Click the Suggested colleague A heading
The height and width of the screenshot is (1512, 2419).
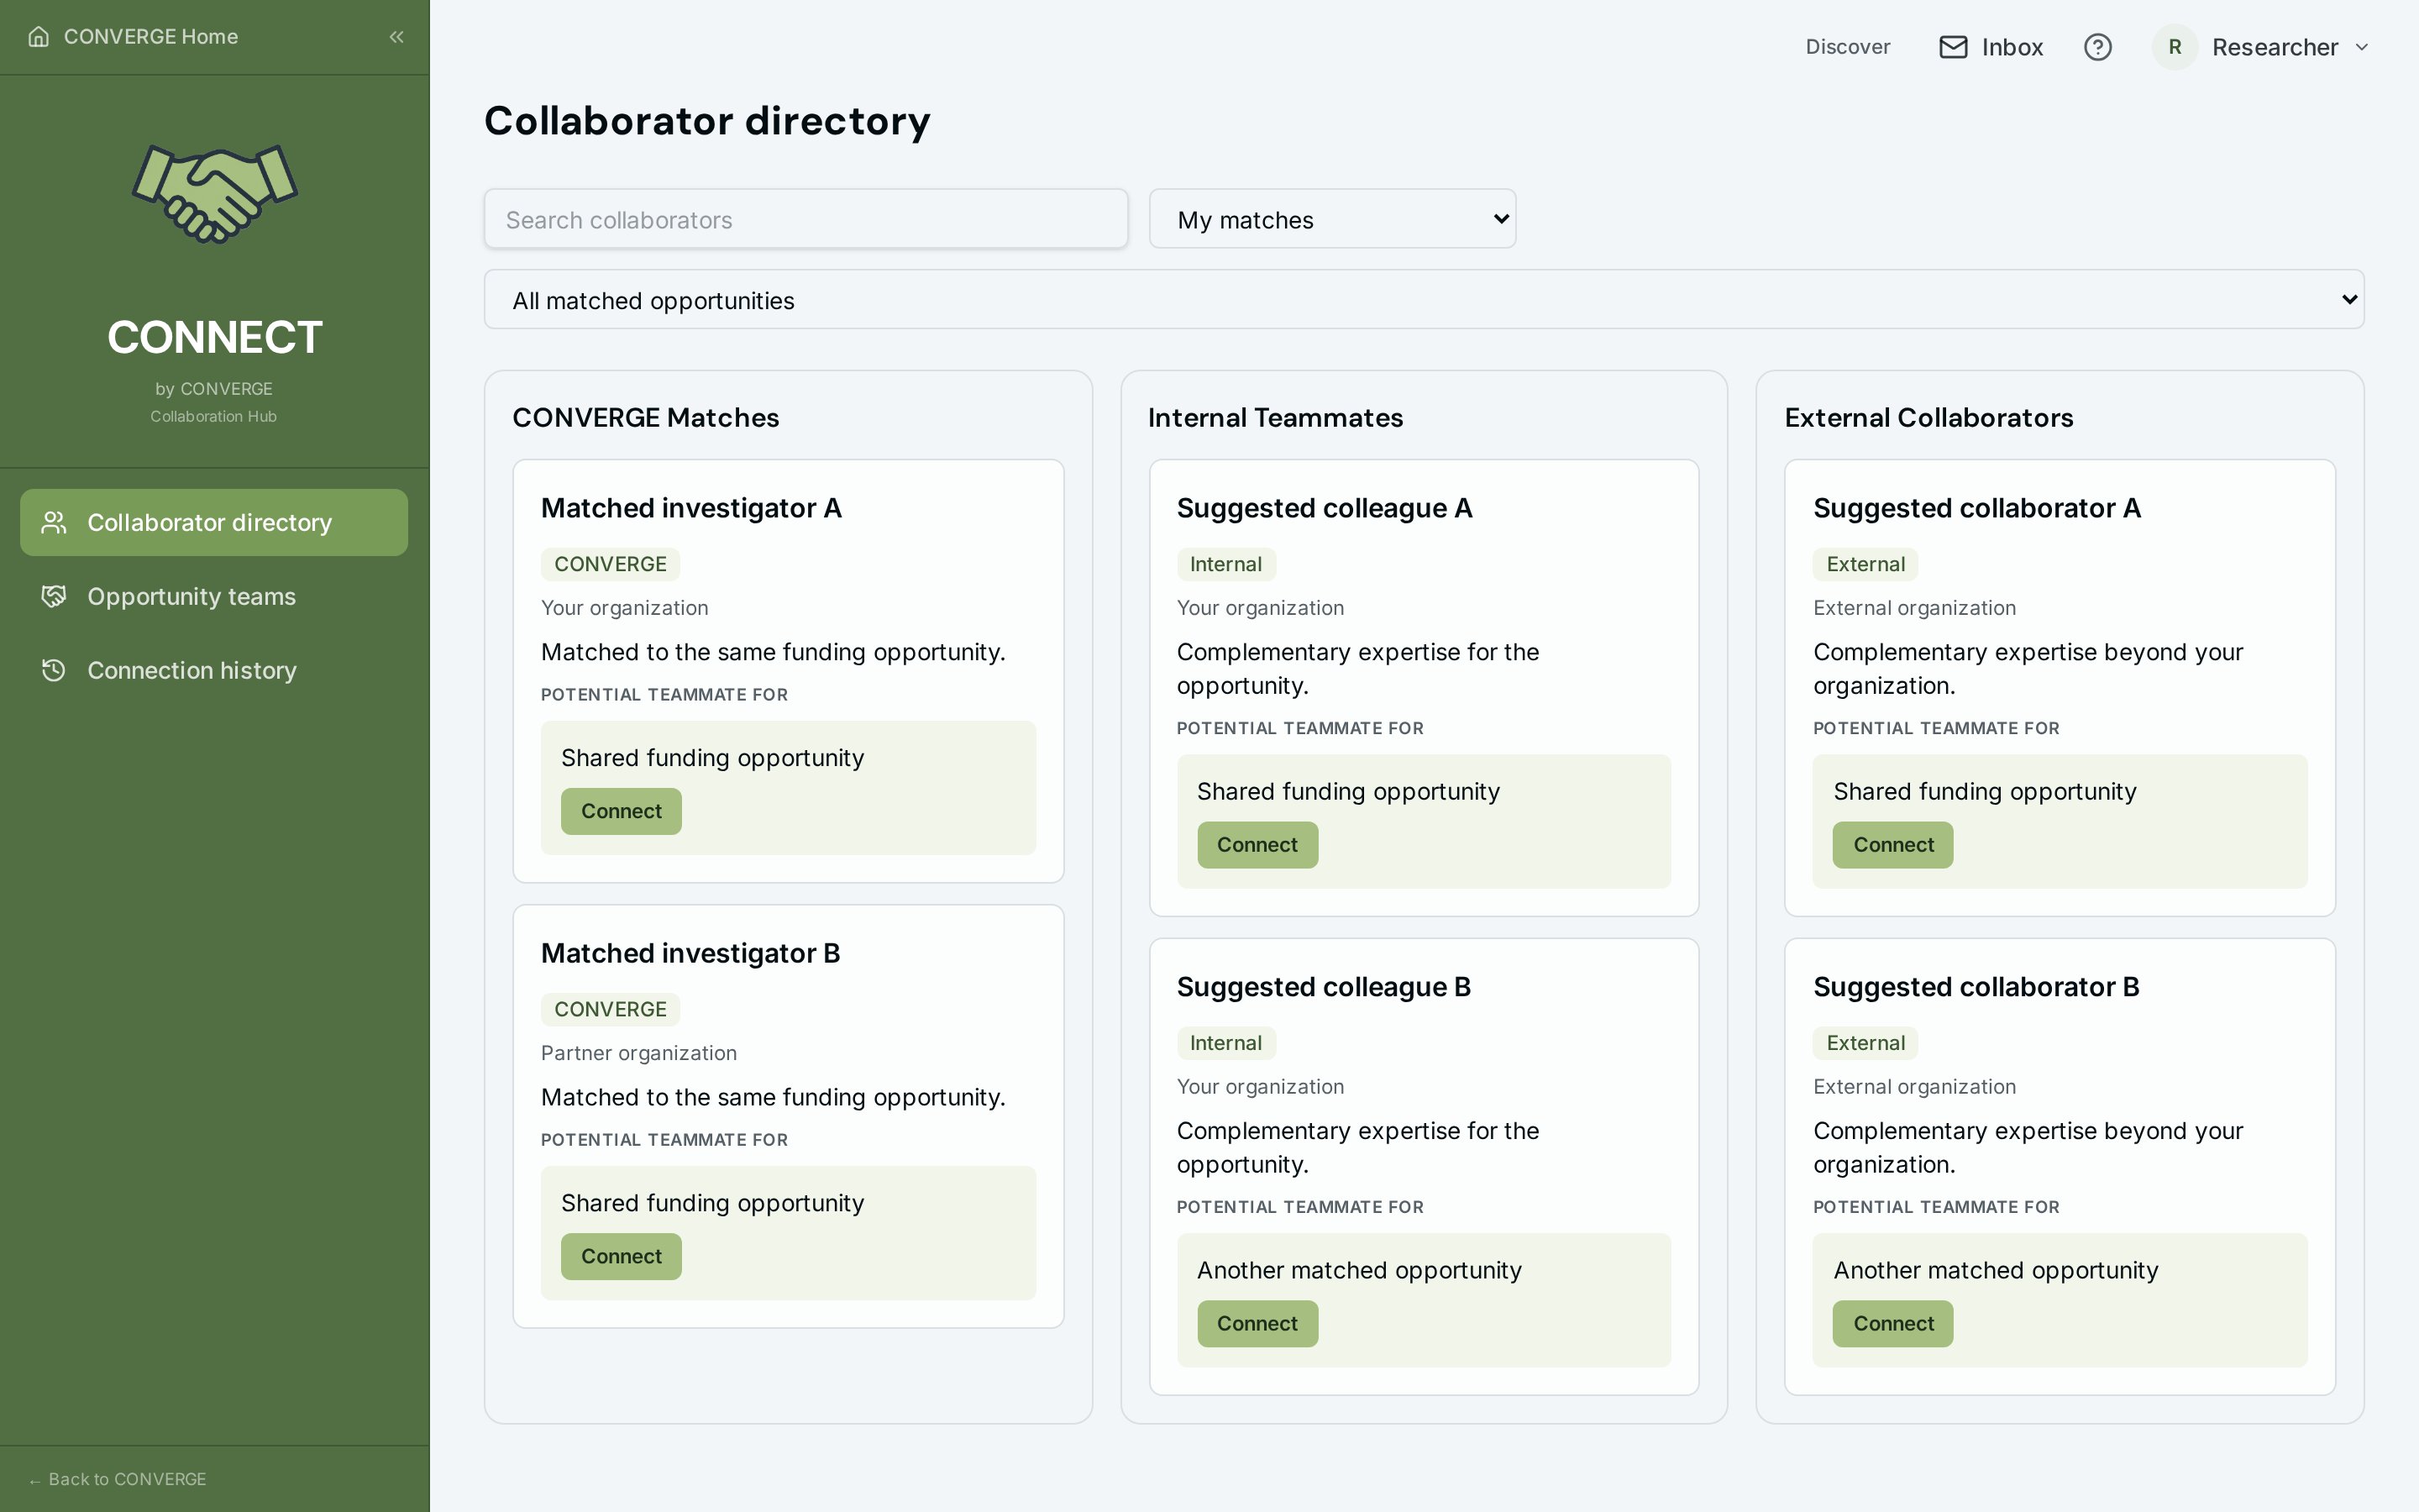tap(1324, 508)
